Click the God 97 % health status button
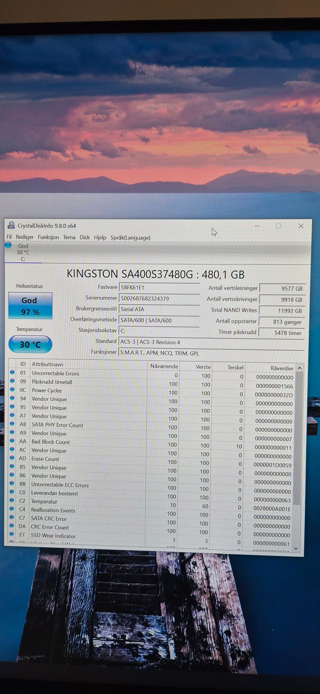The height and width of the screenshot is (694, 320). click(x=30, y=306)
